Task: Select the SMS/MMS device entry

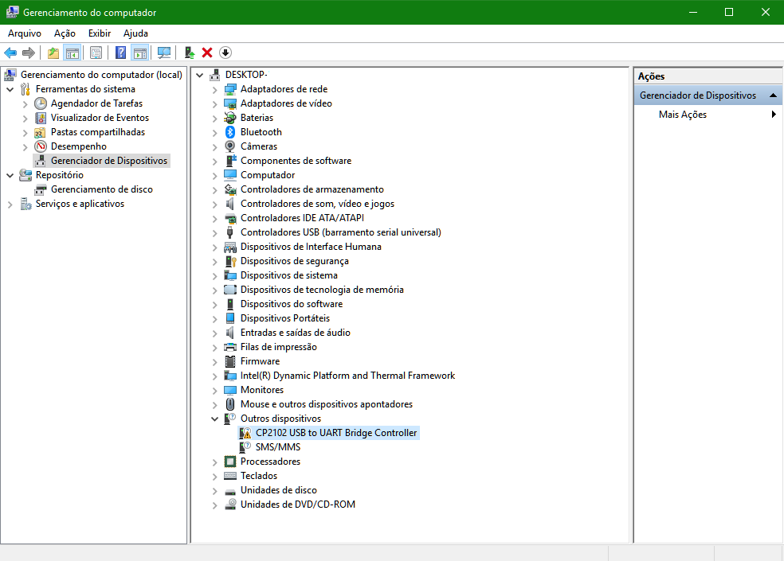Action: pyautogui.click(x=278, y=447)
